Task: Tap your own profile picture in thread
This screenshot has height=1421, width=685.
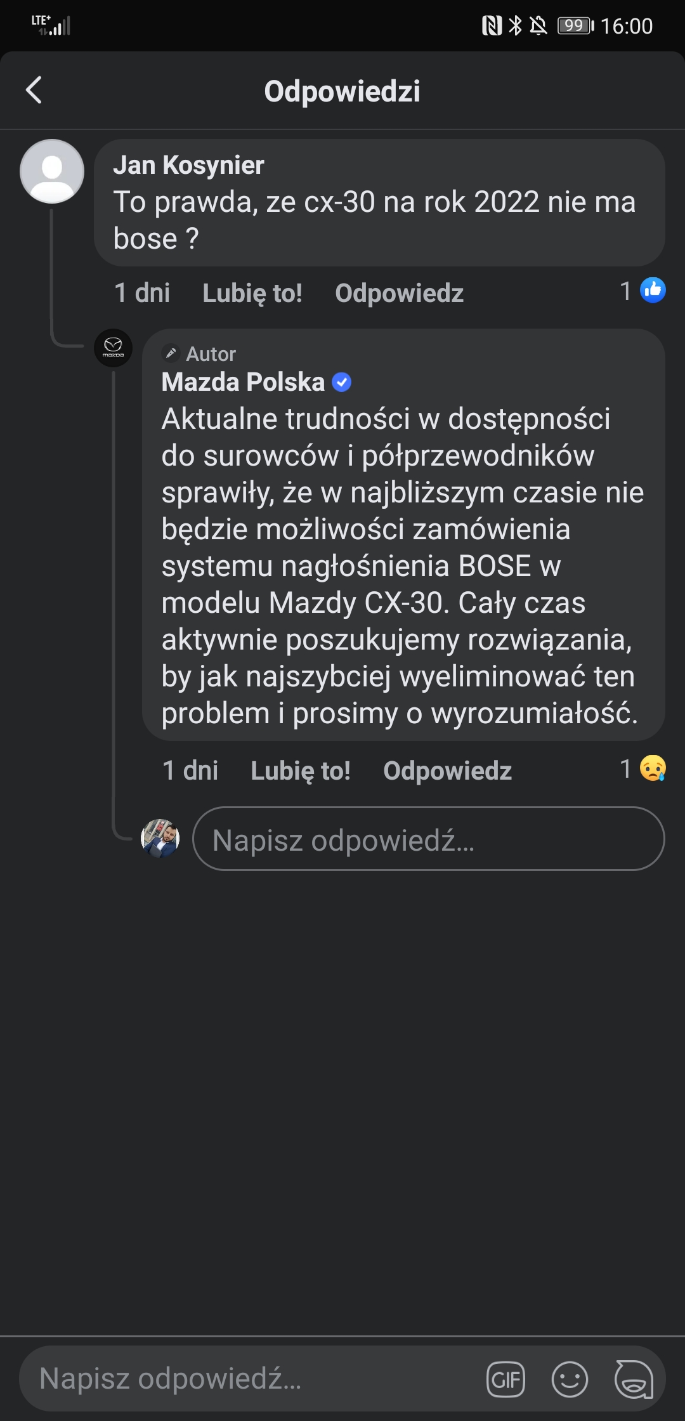Action: click(160, 839)
